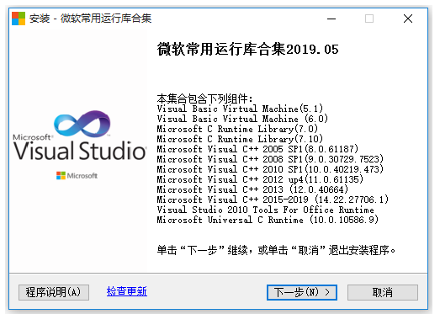
Task: Click Visual C++ 2013 (12.0.40664) entry
Action: (x=252, y=189)
